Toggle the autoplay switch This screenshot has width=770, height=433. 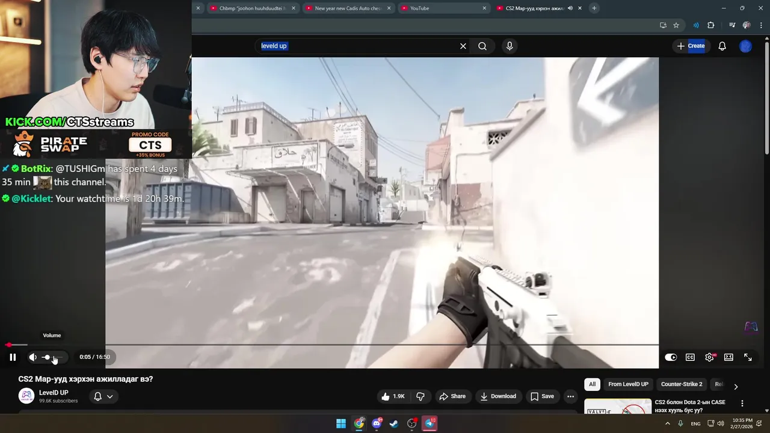coord(671,357)
